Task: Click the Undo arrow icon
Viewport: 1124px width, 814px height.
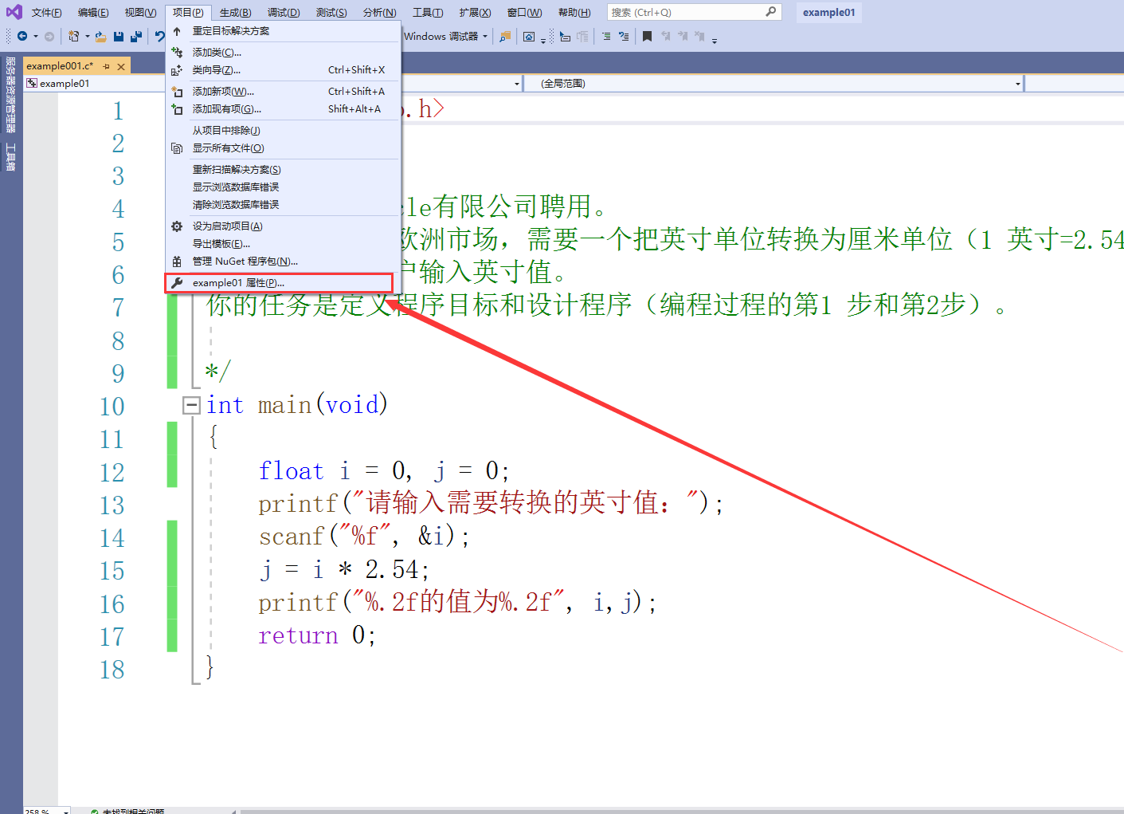Action: [160, 37]
